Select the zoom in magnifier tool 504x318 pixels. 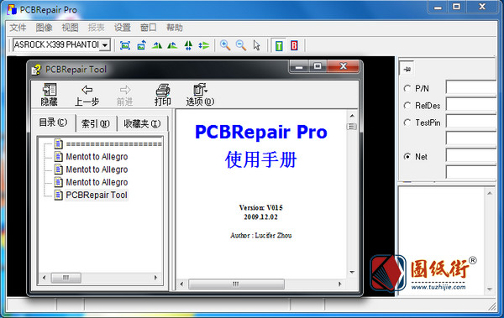coord(225,45)
